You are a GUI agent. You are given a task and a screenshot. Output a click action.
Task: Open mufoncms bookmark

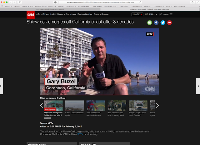[x=52, y=6]
